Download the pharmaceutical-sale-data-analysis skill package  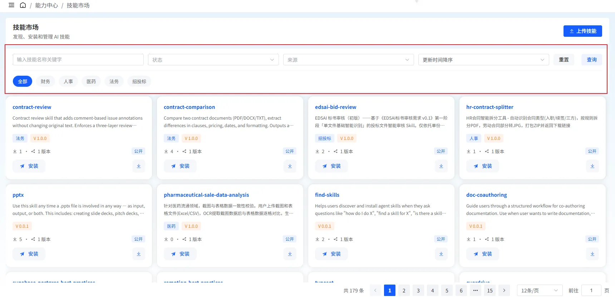(x=290, y=254)
